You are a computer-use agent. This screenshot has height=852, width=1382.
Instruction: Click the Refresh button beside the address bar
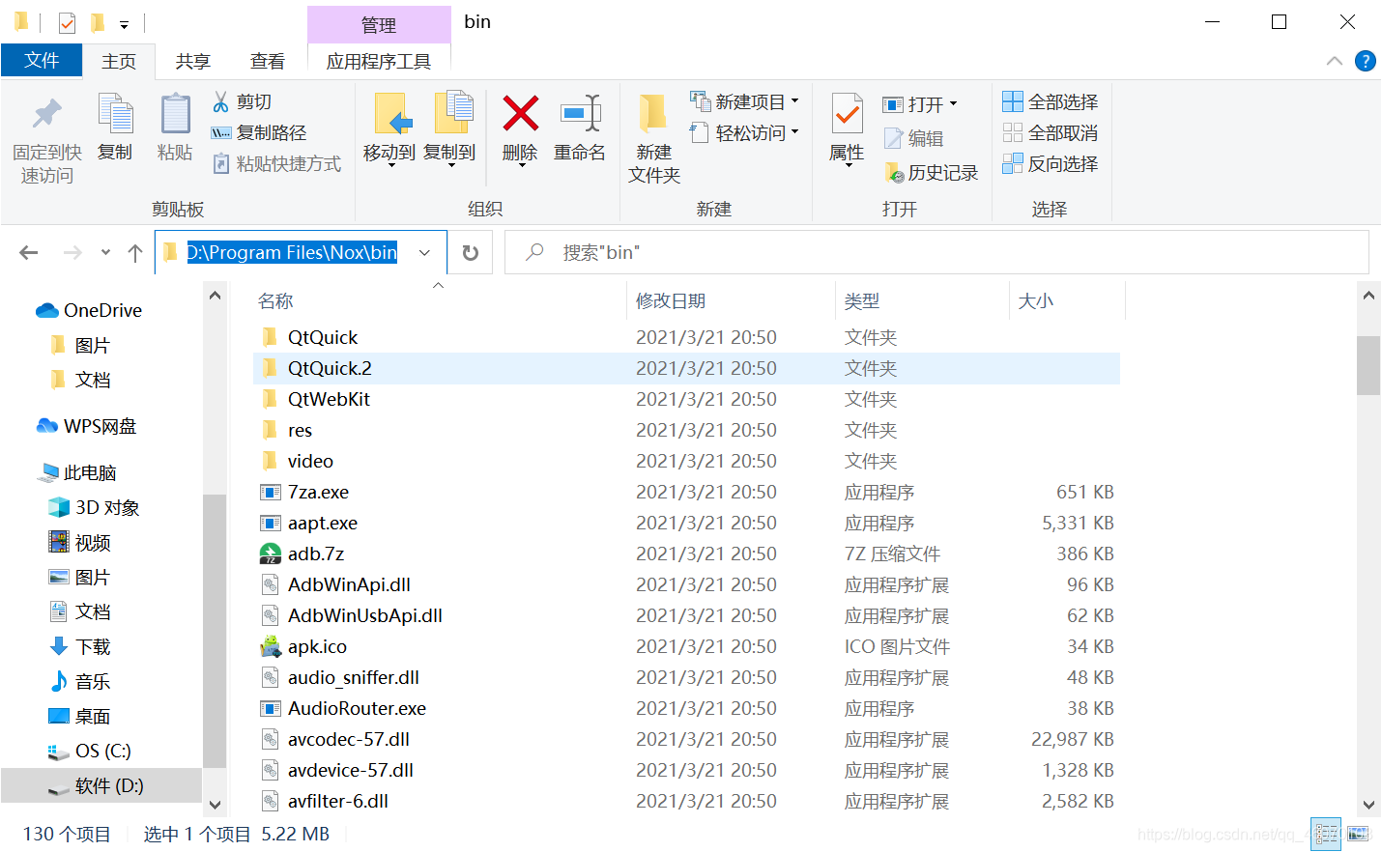tap(471, 252)
